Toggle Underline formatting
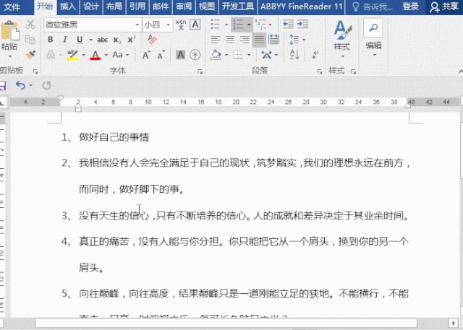 [80, 40]
